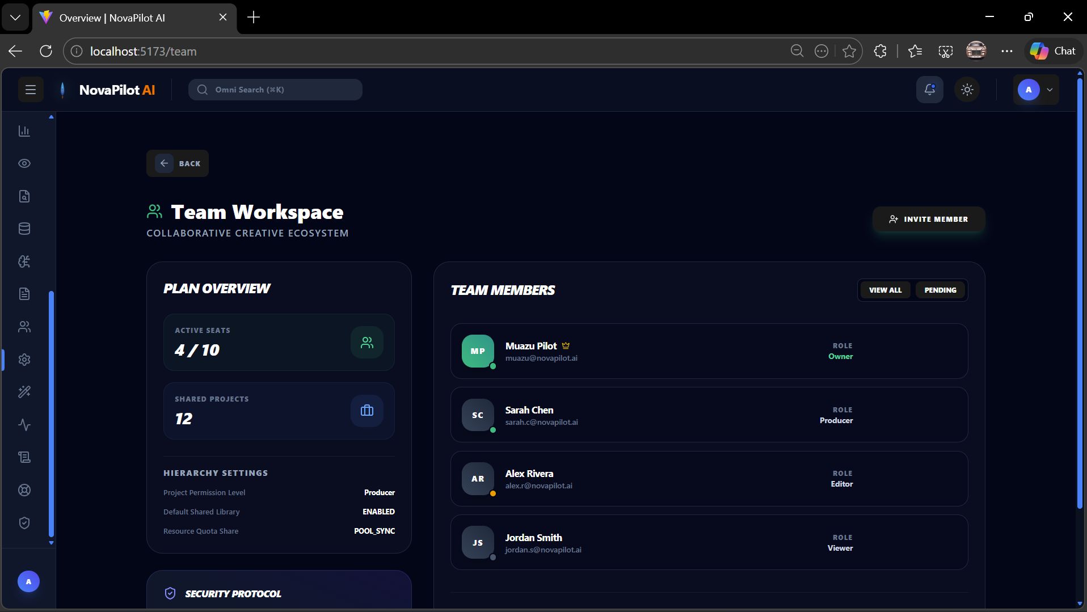Click the JS avatar thumbnail
The image size is (1087, 612).
click(x=478, y=543)
